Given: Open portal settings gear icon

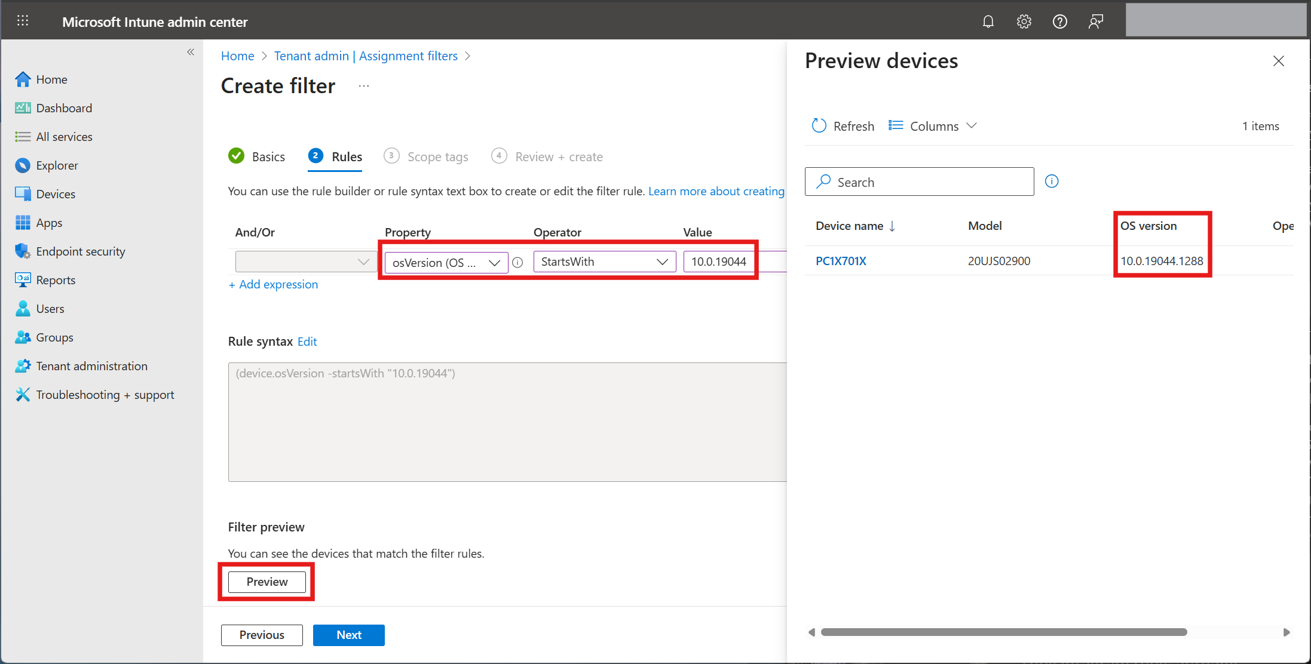Looking at the screenshot, I should coord(1024,21).
